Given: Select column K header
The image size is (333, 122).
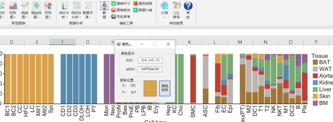Looking at the screenshot, I should coord(189,42).
